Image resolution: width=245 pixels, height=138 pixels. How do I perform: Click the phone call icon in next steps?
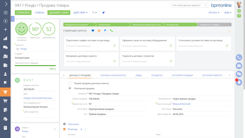[x=111, y=31]
